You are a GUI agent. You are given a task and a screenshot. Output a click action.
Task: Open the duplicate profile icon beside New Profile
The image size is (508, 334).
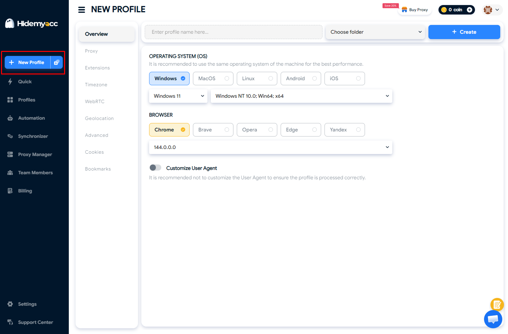tap(57, 62)
